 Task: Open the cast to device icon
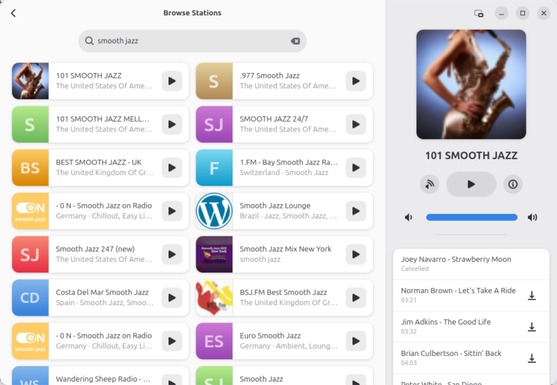pos(430,184)
